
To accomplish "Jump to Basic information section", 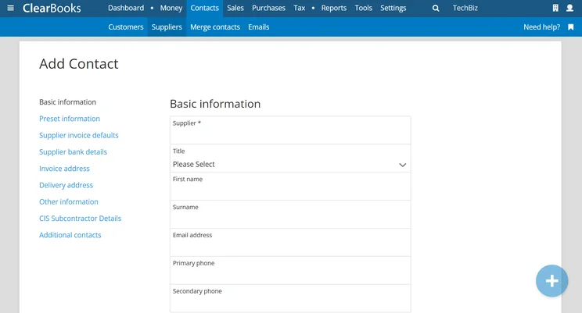I will (x=67, y=102).
